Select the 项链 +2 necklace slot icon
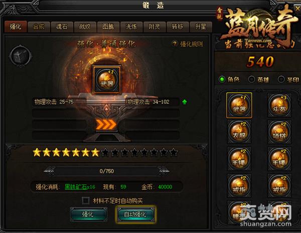Image resolution: width=301 pixels, height=233 pixels. pos(279,132)
